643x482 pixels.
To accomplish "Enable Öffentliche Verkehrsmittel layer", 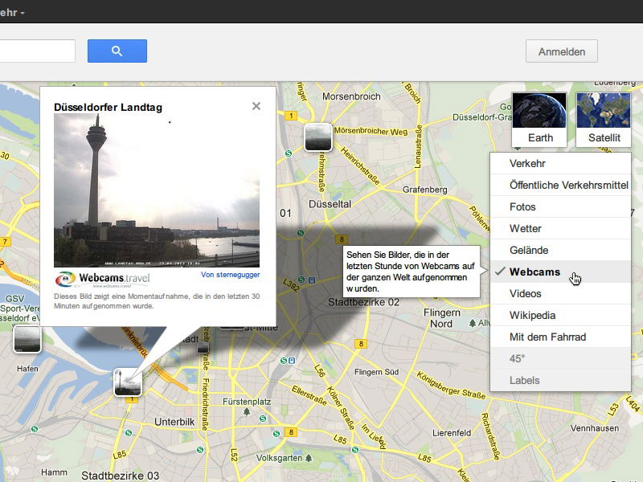I will point(560,186).
